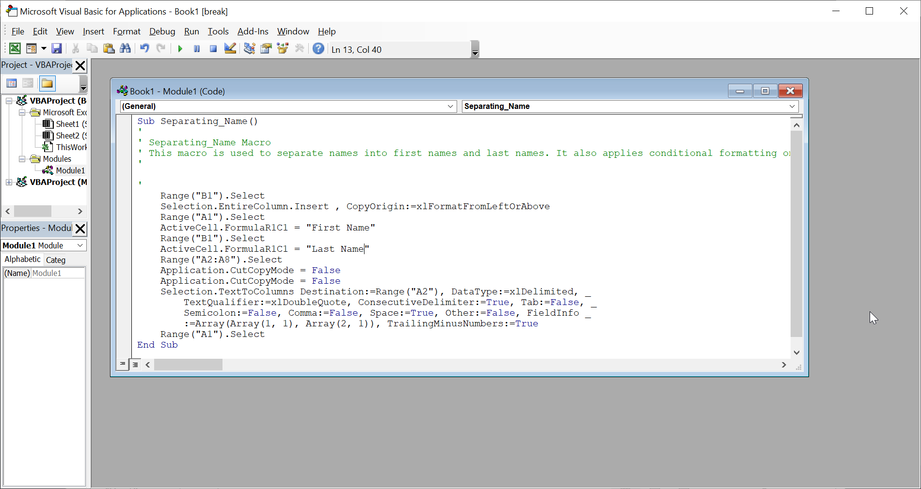
Task: Switch to Full Module View button
Action: (136, 365)
